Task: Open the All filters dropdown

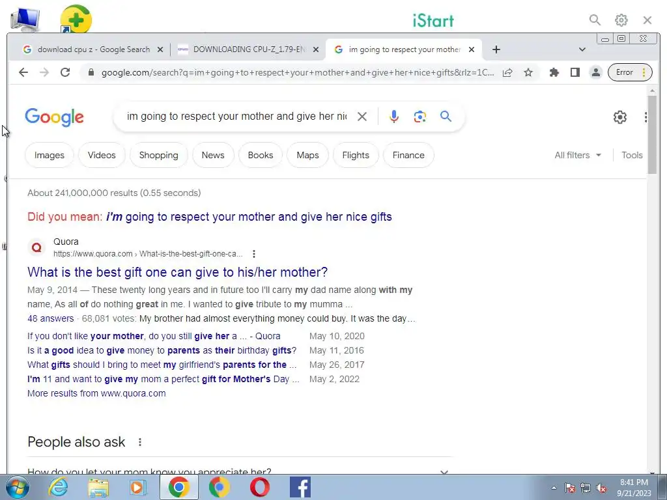Action: click(x=578, y=155)
